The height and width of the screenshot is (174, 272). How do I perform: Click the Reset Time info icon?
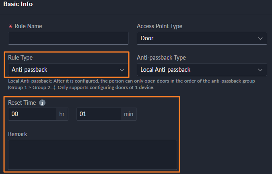click(42, 103)
